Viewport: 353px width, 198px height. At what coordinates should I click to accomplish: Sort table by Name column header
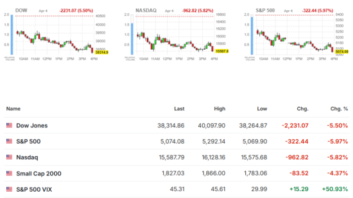tap(13, 109)
